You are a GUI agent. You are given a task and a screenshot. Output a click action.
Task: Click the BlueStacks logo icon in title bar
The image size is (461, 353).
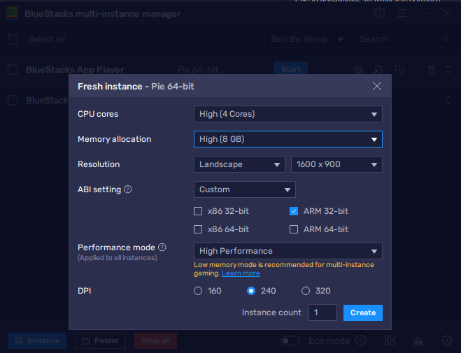(12, 13)
